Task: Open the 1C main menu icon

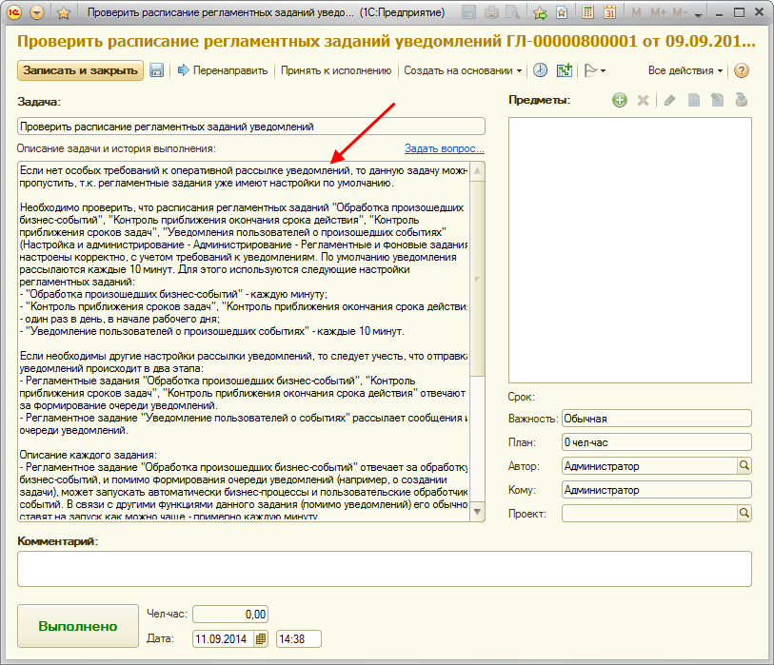Action: [14, 12]
